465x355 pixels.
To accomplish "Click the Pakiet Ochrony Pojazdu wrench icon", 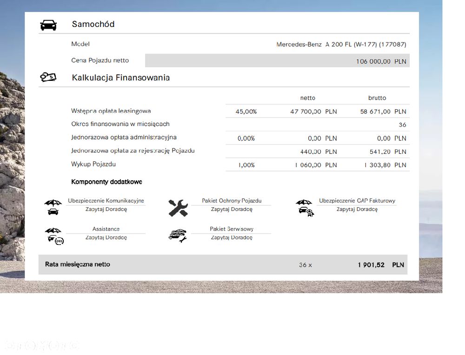I will pos(178,208).
